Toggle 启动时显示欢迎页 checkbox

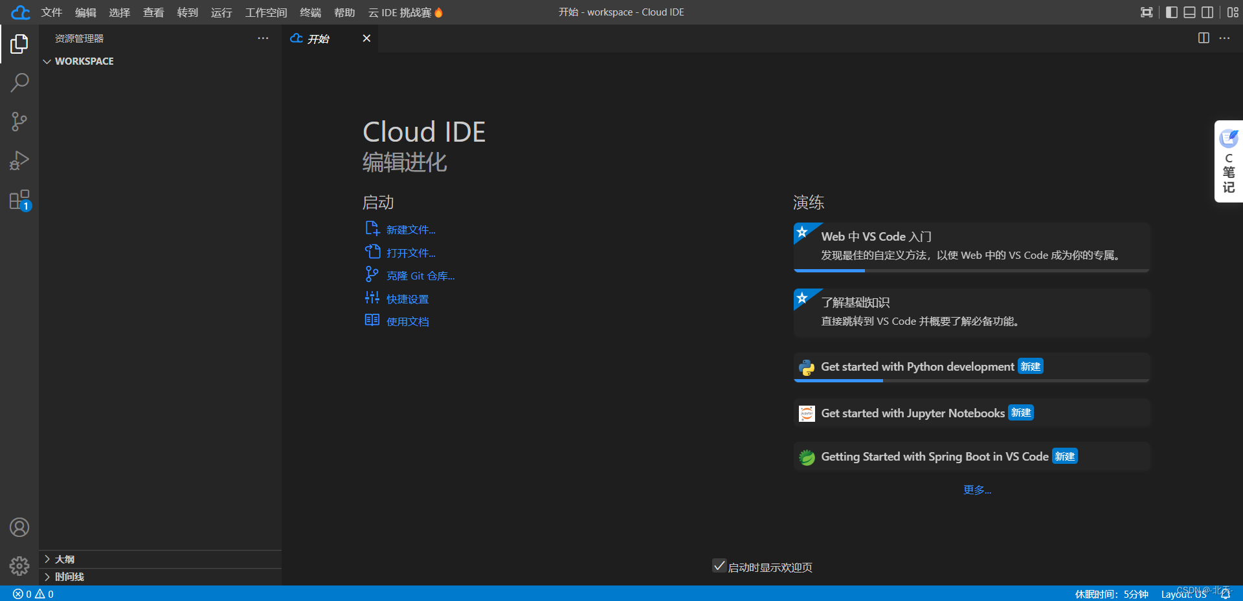pyautogui.click(x=719, y=566)
